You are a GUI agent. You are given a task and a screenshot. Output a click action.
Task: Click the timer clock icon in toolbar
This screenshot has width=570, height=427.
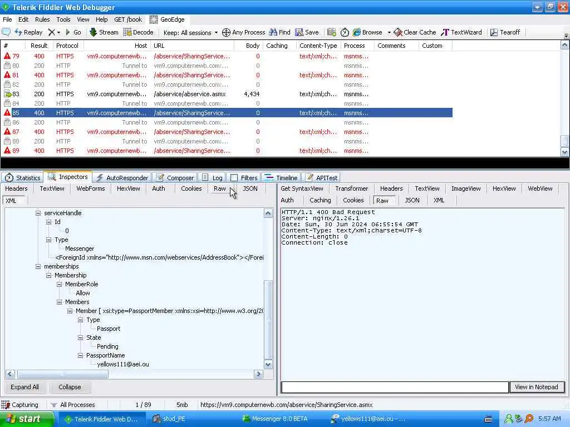tap(345, 32)
